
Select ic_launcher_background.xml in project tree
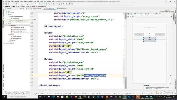pyautogui.click(x=19, y=31)
